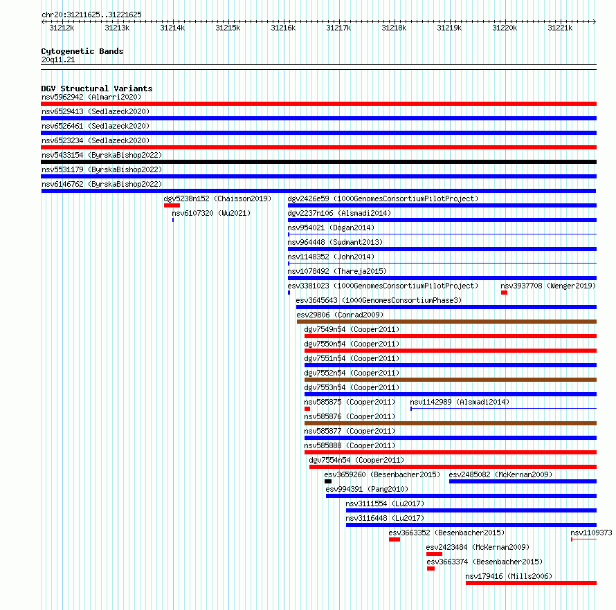Click the DGV Structural Variants track title
This screenshot has height=610, width=616.
click(97, 89)
